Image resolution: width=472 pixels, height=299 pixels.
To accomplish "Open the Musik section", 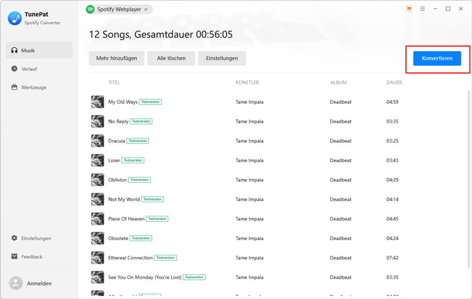I will tap(39, 50).
